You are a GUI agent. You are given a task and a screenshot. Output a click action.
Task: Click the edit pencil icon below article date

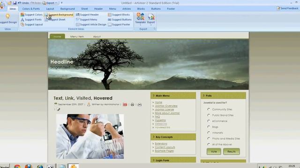[x=59, y=110]
